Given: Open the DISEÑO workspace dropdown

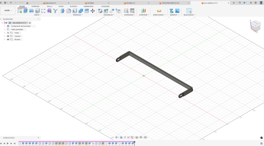Looking at the screenshot, I should point(8,11).
